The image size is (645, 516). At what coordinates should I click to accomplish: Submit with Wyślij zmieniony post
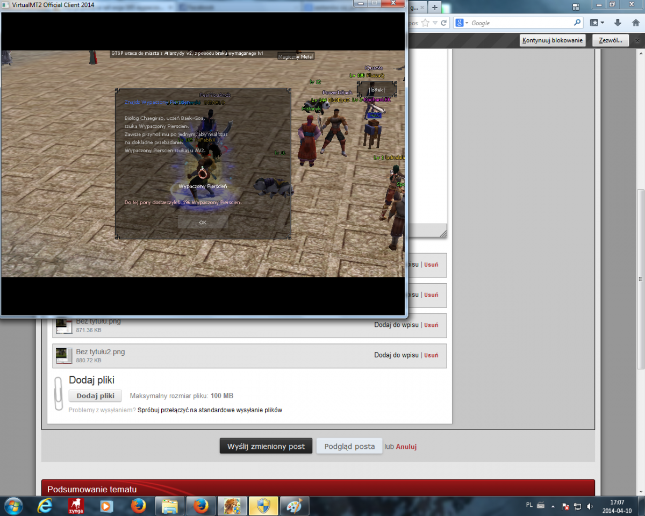(266, 446)
